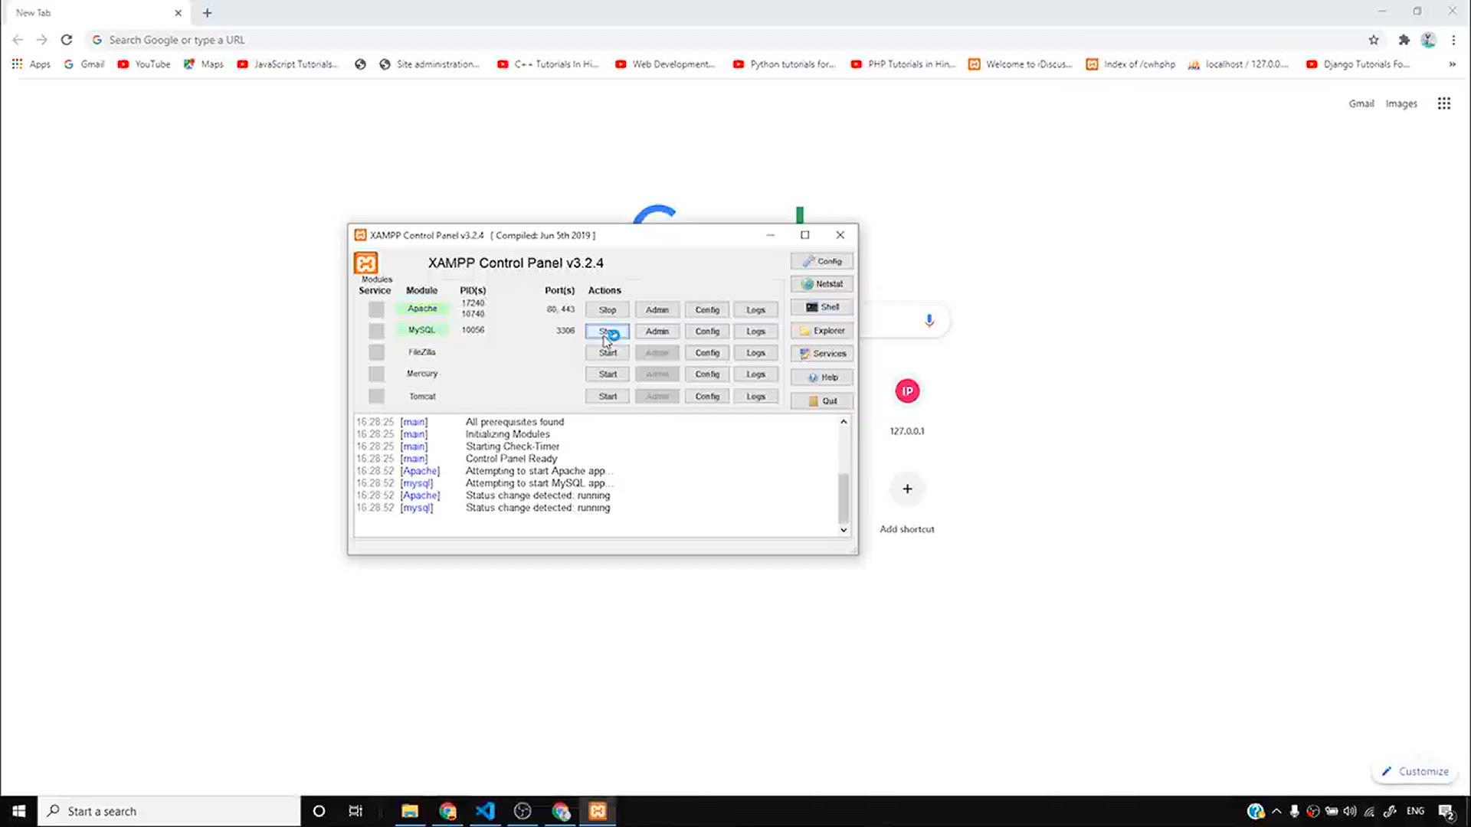The width and height of the screenshot is (1471, 827).
Task: Toggle MySQL service checkbox
Action: click(x=376, y=331)
